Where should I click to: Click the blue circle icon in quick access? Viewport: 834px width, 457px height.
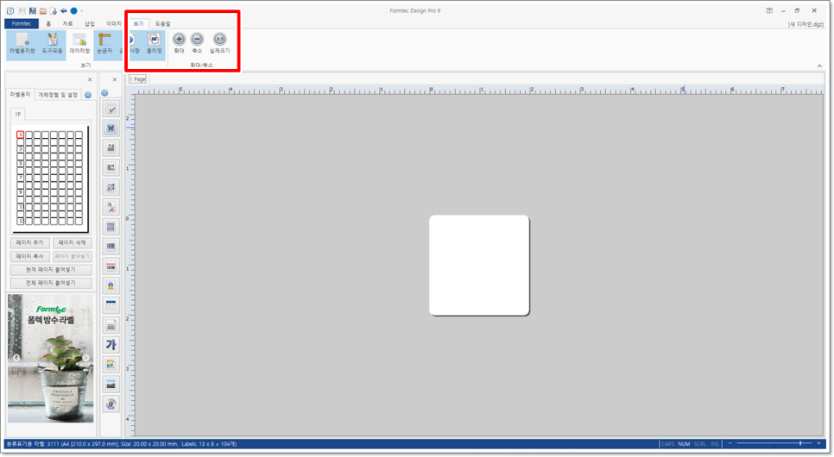tap(74, 10)
